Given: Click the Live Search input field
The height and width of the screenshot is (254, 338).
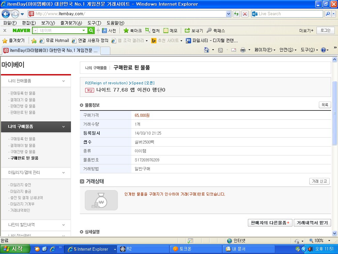Looking at the screenshot, I should click(287, 14).
